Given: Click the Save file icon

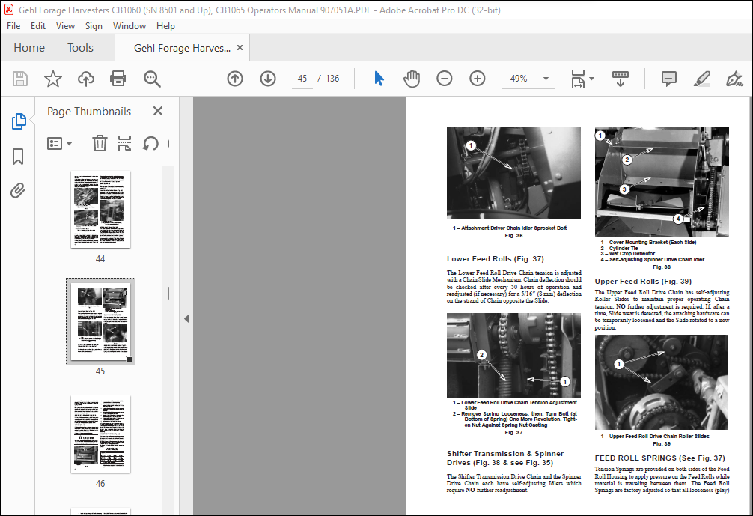Looking at the screenshot, I should pyautogui.click(x=20, y=79).
